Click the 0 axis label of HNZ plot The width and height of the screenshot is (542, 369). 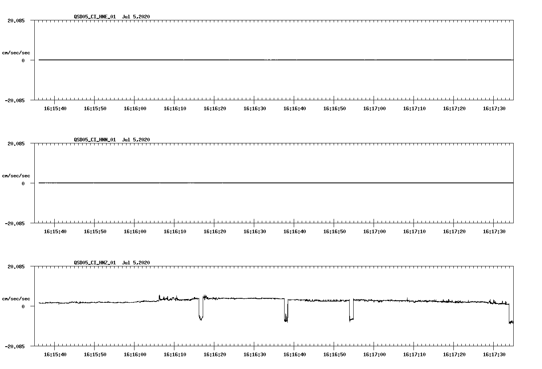point(23,307)
